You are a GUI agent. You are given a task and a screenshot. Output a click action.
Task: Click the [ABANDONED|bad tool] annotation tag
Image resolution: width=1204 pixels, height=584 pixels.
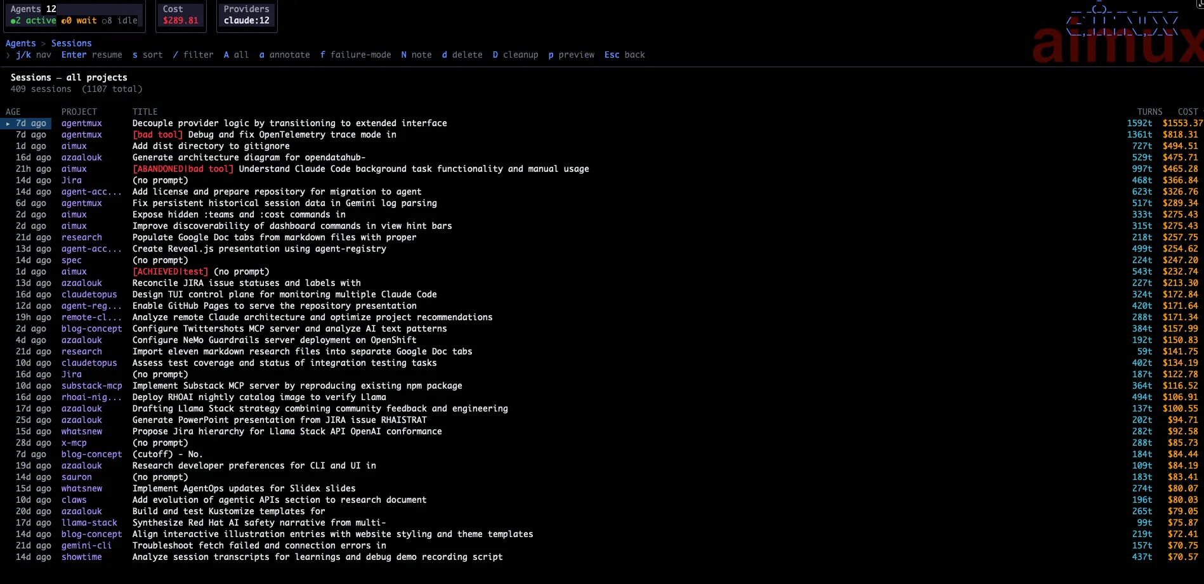click(x=183, y=169)
